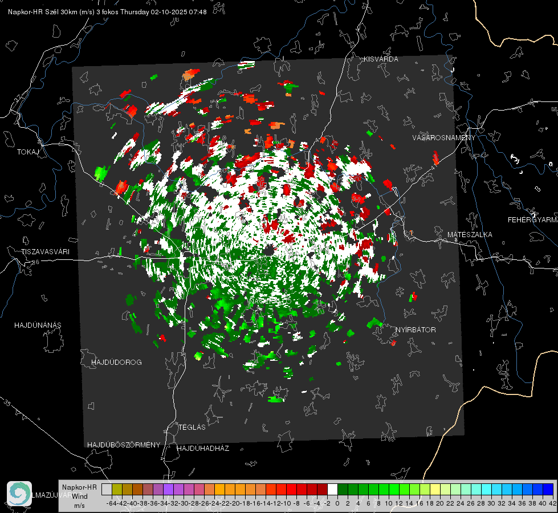Choose the purple swatch labeled -34
Screen dimensions: 558x513
pyautogui.click(x=168, y=489)
